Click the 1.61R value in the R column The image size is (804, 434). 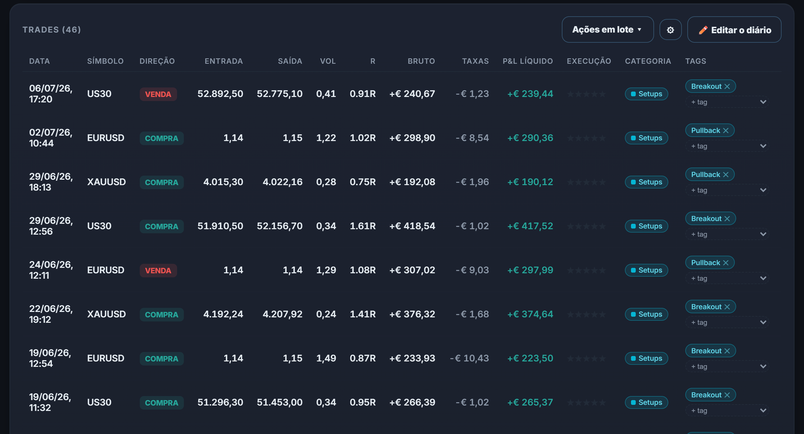(363, 226)
